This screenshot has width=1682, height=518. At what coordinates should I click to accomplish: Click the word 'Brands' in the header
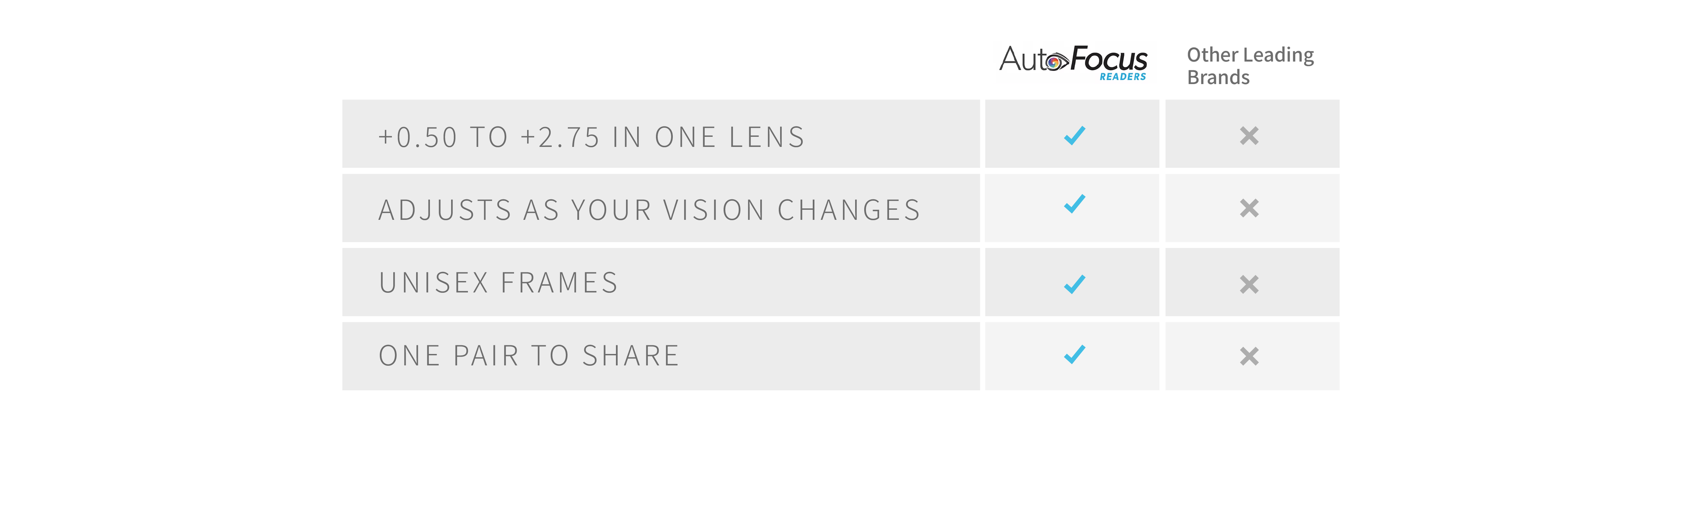click(1219, 78)
